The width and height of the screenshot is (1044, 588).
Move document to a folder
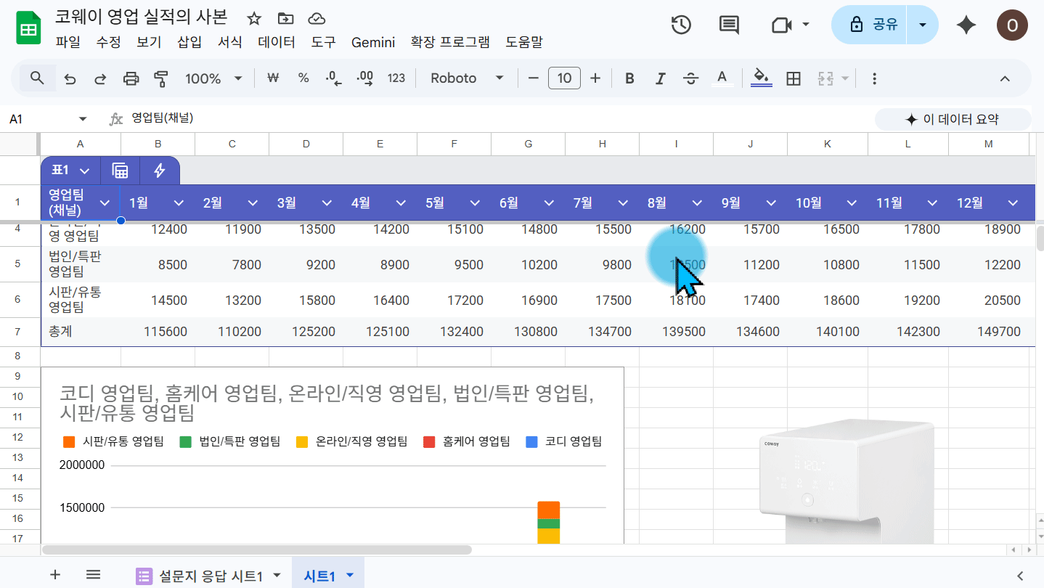tap(285, 19)
